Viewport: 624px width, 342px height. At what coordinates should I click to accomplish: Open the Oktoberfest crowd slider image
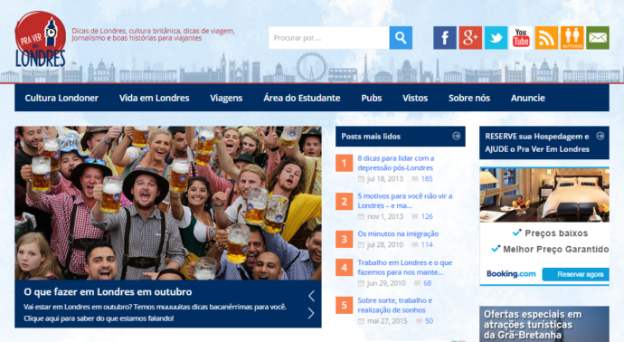[168, 203]
